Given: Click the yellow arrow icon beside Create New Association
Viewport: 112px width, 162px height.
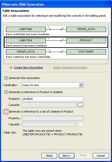Looking at the screenshot, I should 11,68.
